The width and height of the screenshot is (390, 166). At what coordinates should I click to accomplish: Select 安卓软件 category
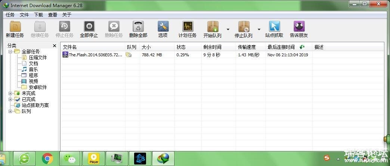tap(38, 87)
